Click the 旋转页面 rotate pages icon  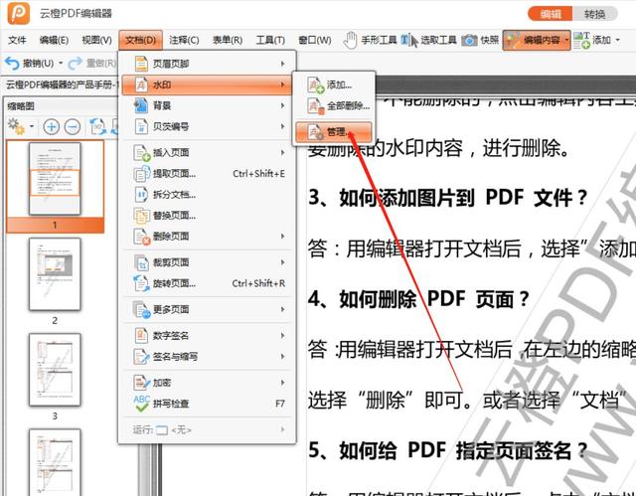click(x=141, y=283)
